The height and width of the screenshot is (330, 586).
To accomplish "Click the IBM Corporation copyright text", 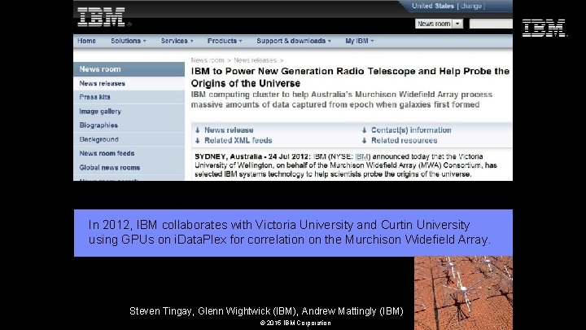I will pos(295,323).
